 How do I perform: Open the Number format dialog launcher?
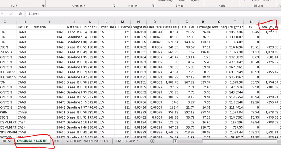click(153, 6)
